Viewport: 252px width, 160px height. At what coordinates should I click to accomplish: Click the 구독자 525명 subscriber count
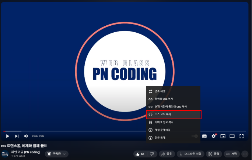[x=18, y=156]
